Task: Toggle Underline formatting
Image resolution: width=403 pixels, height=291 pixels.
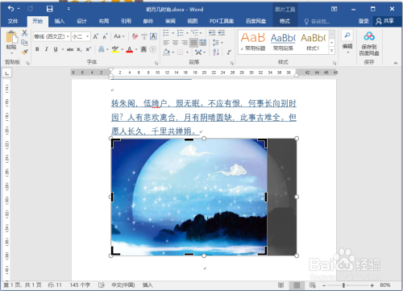Action: point(56,49)
